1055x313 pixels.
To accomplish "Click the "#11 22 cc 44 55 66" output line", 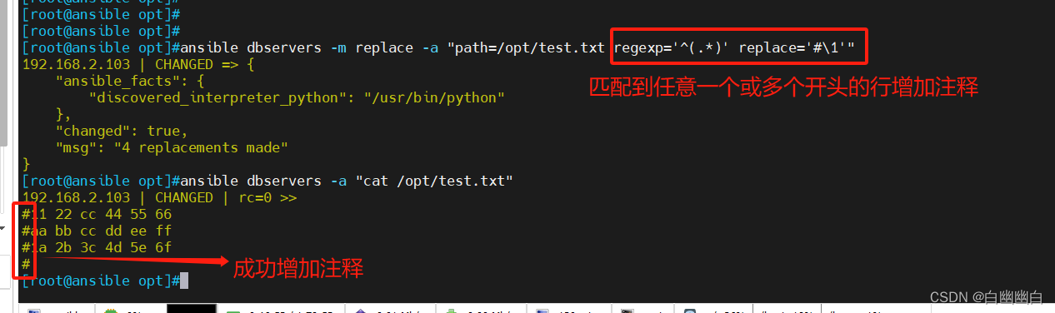I will (97, 214).
